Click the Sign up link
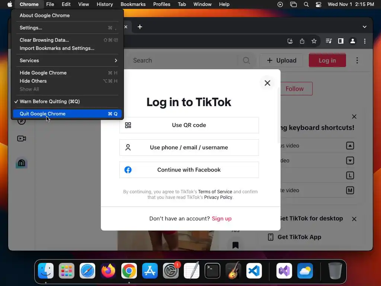 tap(222, 219)
